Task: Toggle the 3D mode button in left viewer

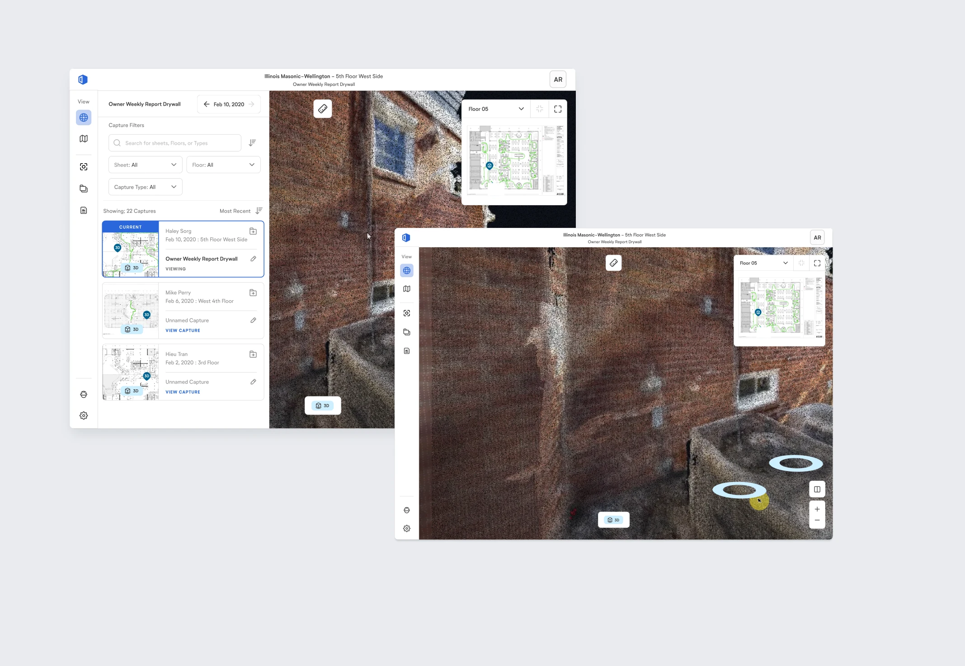Action: pos(323,406)
